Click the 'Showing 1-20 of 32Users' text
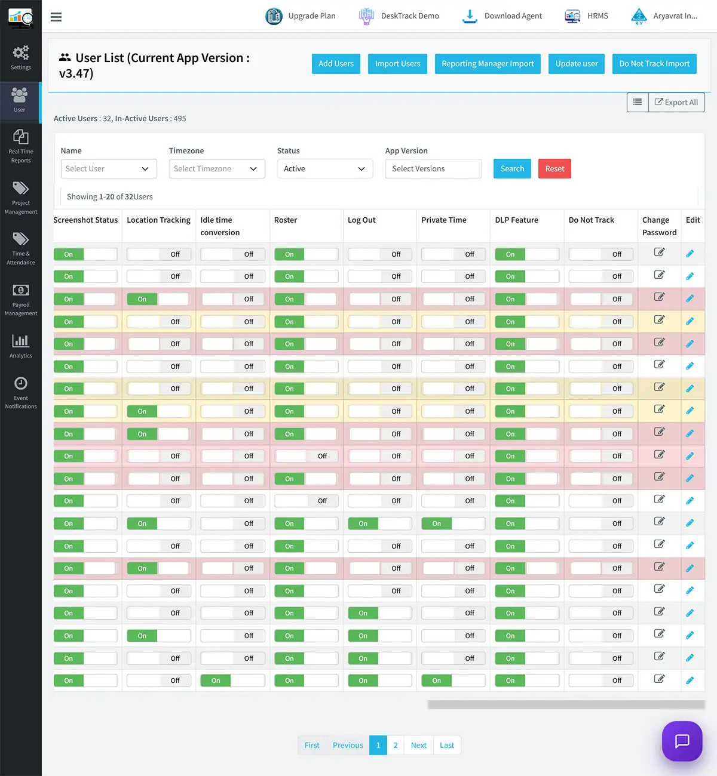This screenshot has height=776, width=717. (110, 197)
